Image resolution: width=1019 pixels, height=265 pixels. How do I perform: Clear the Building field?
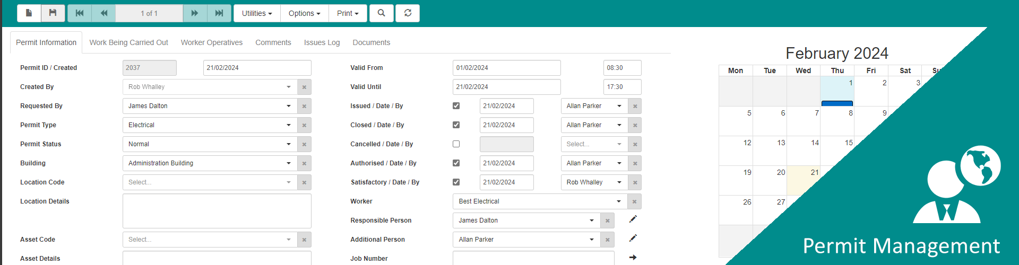tap(304, 163)
